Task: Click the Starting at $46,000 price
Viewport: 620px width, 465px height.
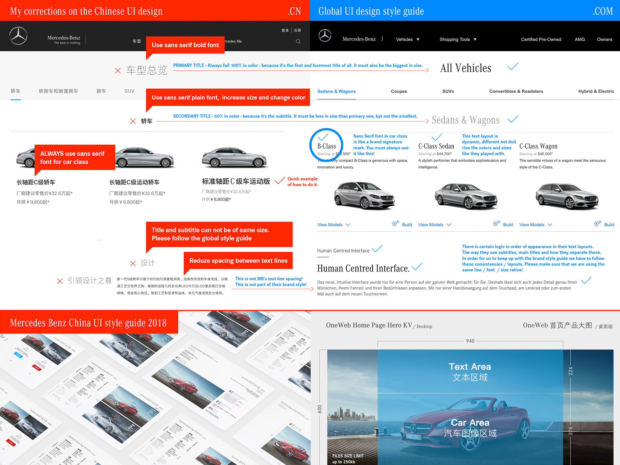Action: pyautogui.click(x=536, y=154)
